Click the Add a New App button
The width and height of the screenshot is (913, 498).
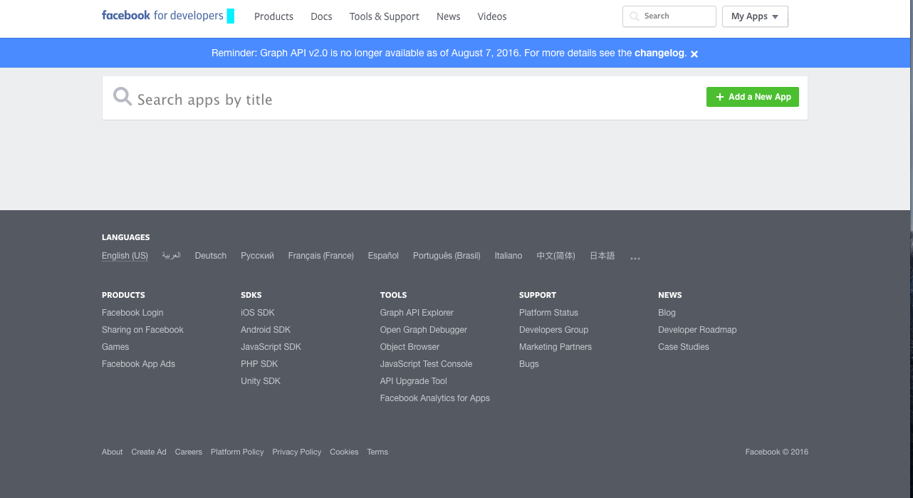(752, 96)
